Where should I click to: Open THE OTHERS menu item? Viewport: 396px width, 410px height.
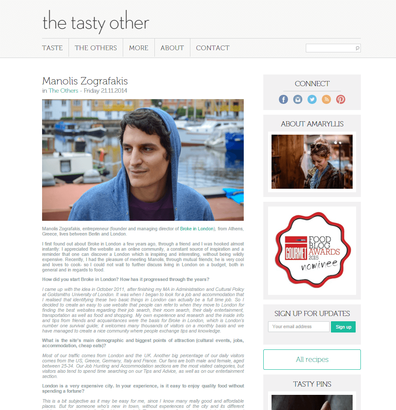(96, 48)
